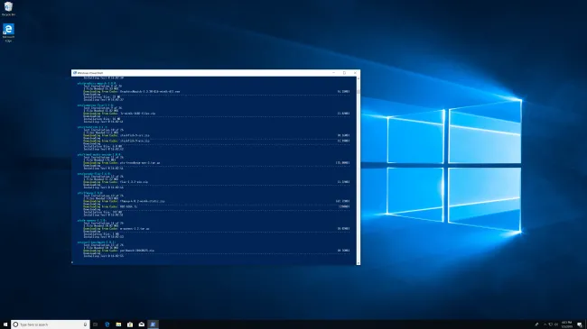Click the 'Type here to search' box
Viewport: 587px width, 329px height.
tap(51, 324)
